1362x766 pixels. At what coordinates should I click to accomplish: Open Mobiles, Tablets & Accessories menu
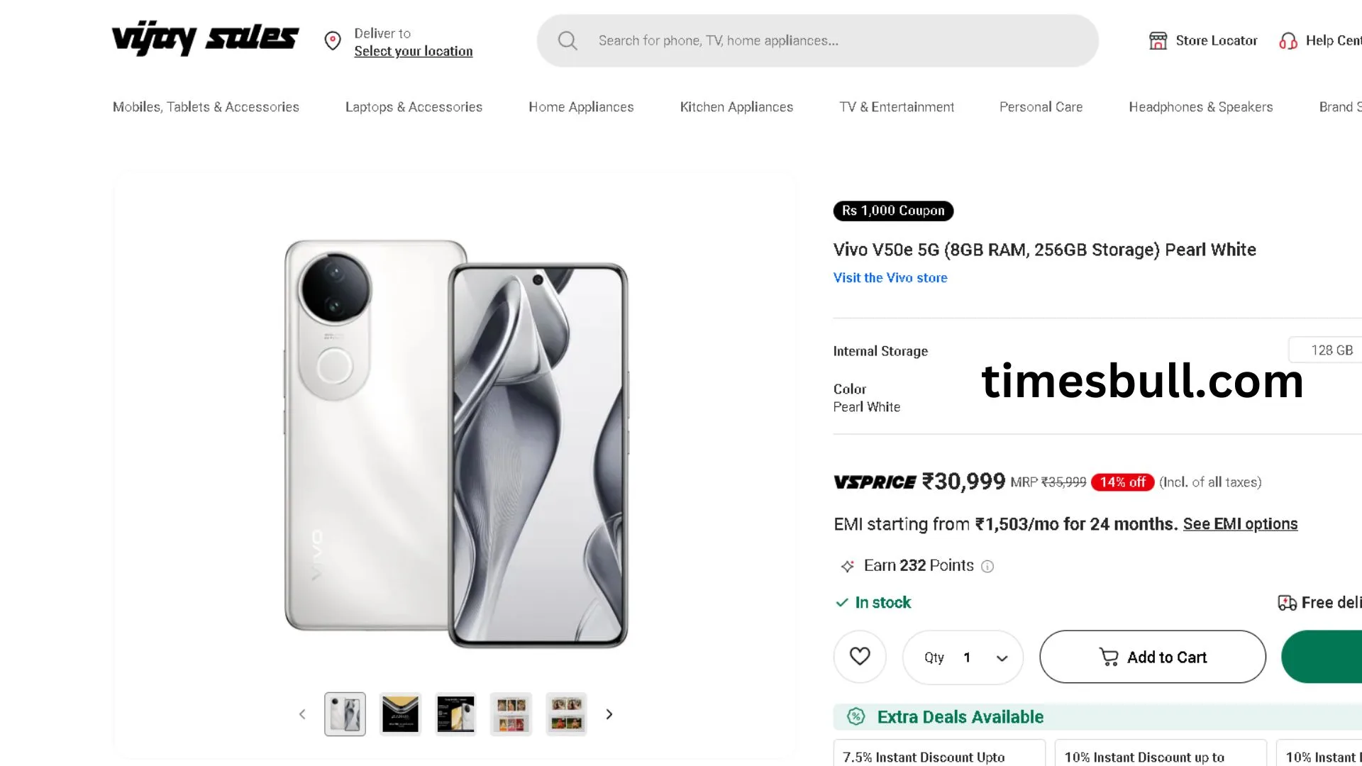pyautogui.click(x=206, y=107)
